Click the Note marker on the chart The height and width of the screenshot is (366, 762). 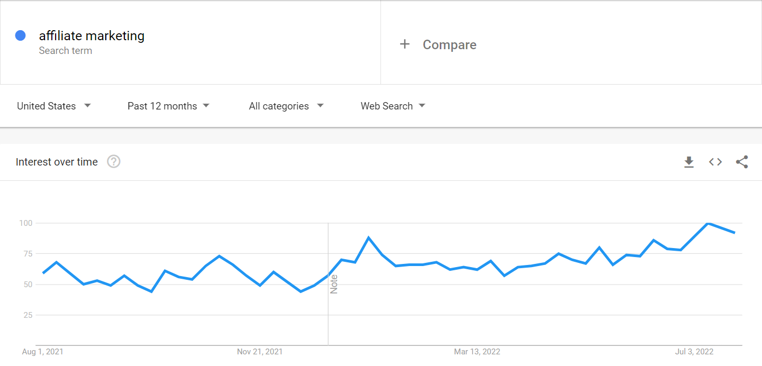click(334, 284)
